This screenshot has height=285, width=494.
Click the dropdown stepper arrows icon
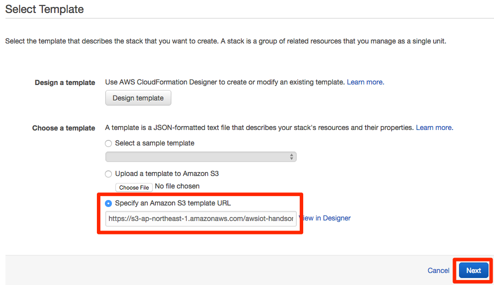tap(291, 156)
